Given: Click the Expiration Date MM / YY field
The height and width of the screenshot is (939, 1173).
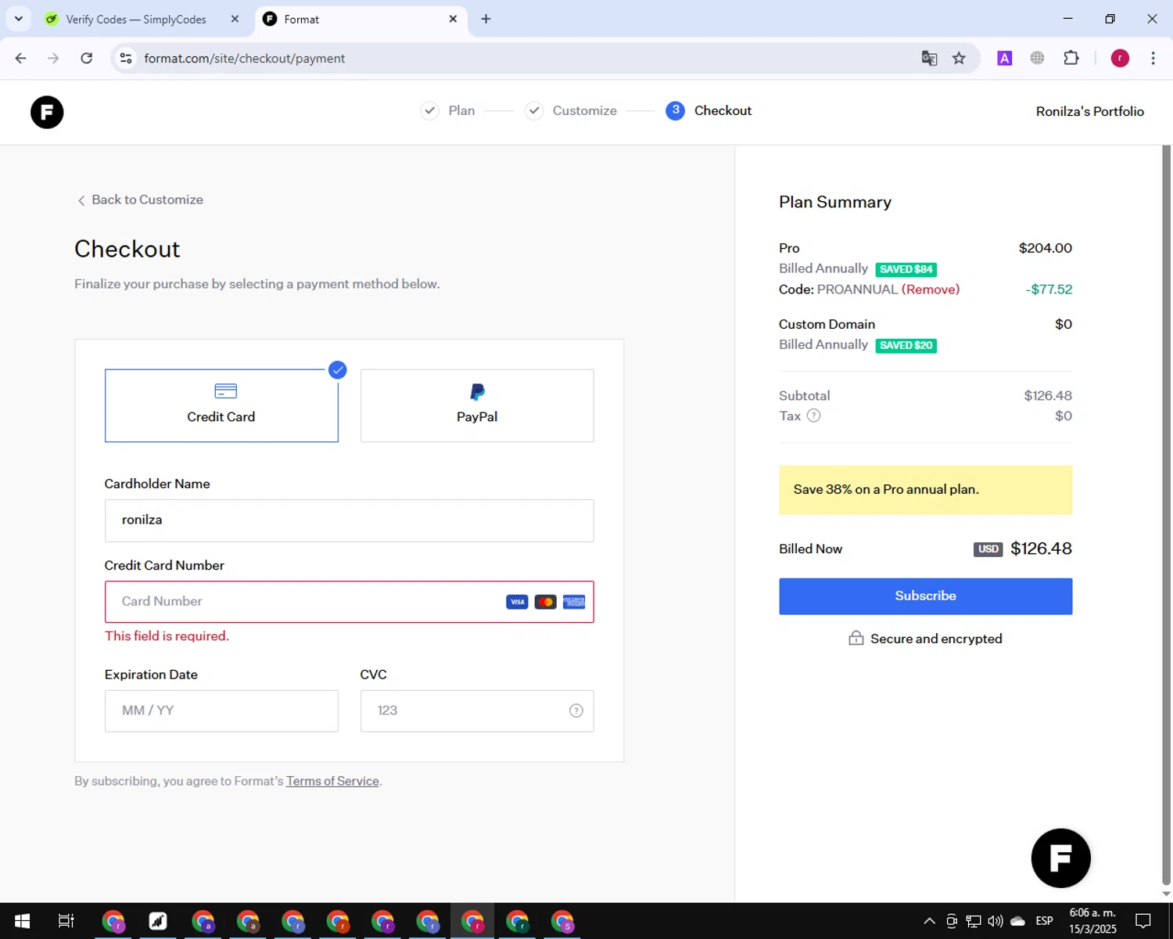Looking at the screenshot, I should [221, 711].
